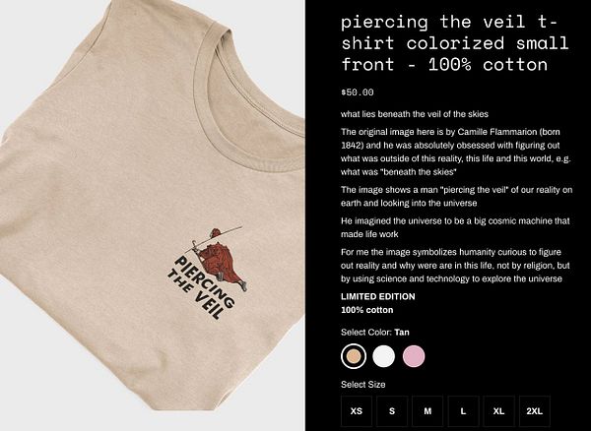Click the piercing the veil t-shirt title
591x431 pixels.
[454, 43]
